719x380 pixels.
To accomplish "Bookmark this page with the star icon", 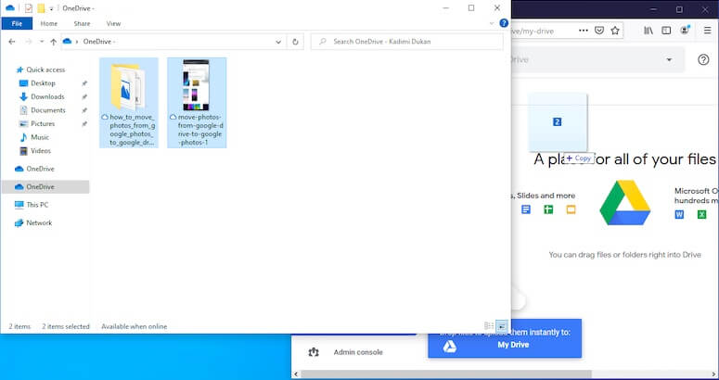I will coord(615,31).
